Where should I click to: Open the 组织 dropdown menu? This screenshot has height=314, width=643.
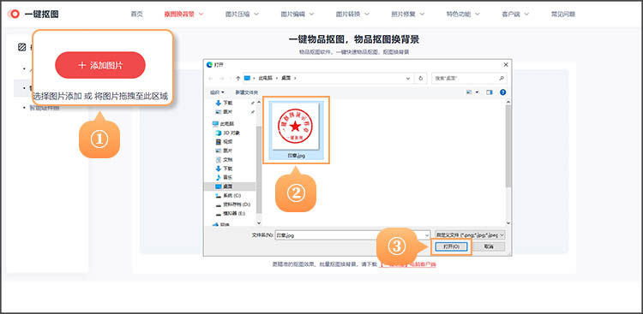click(217, 92)
